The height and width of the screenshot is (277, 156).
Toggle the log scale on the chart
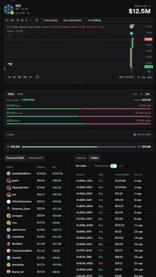143,77
